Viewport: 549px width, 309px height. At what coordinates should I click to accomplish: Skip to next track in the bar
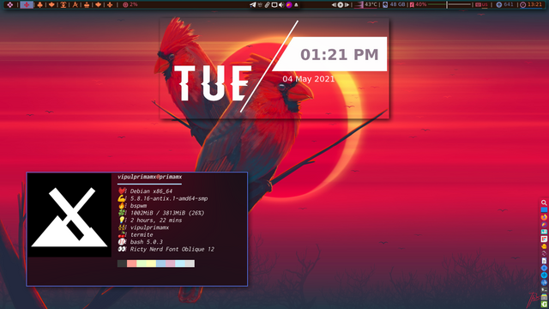coord(347,4)
